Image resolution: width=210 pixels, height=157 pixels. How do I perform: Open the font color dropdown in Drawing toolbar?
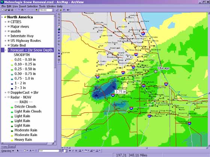coord(82,151)
